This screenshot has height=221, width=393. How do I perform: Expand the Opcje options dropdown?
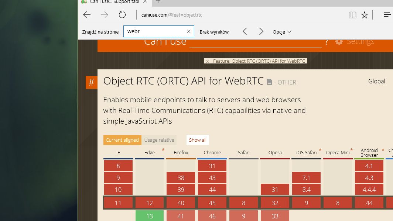click(x=282, y=32)
